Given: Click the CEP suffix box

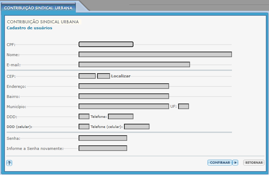Looking at the screenshot, I should (103, 76).
